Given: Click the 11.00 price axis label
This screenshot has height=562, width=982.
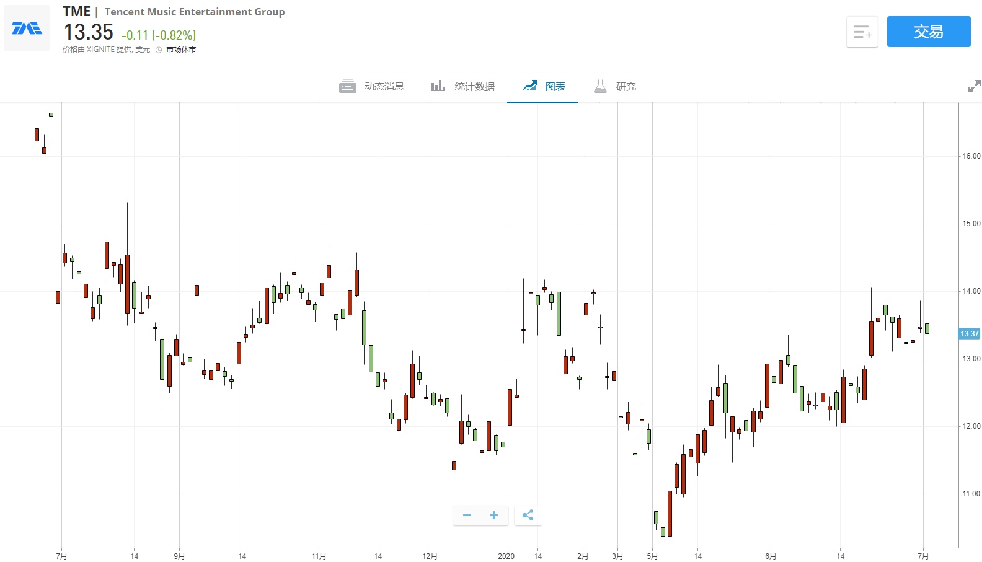Looking at the screenshot, I should [x=971, y=494].
